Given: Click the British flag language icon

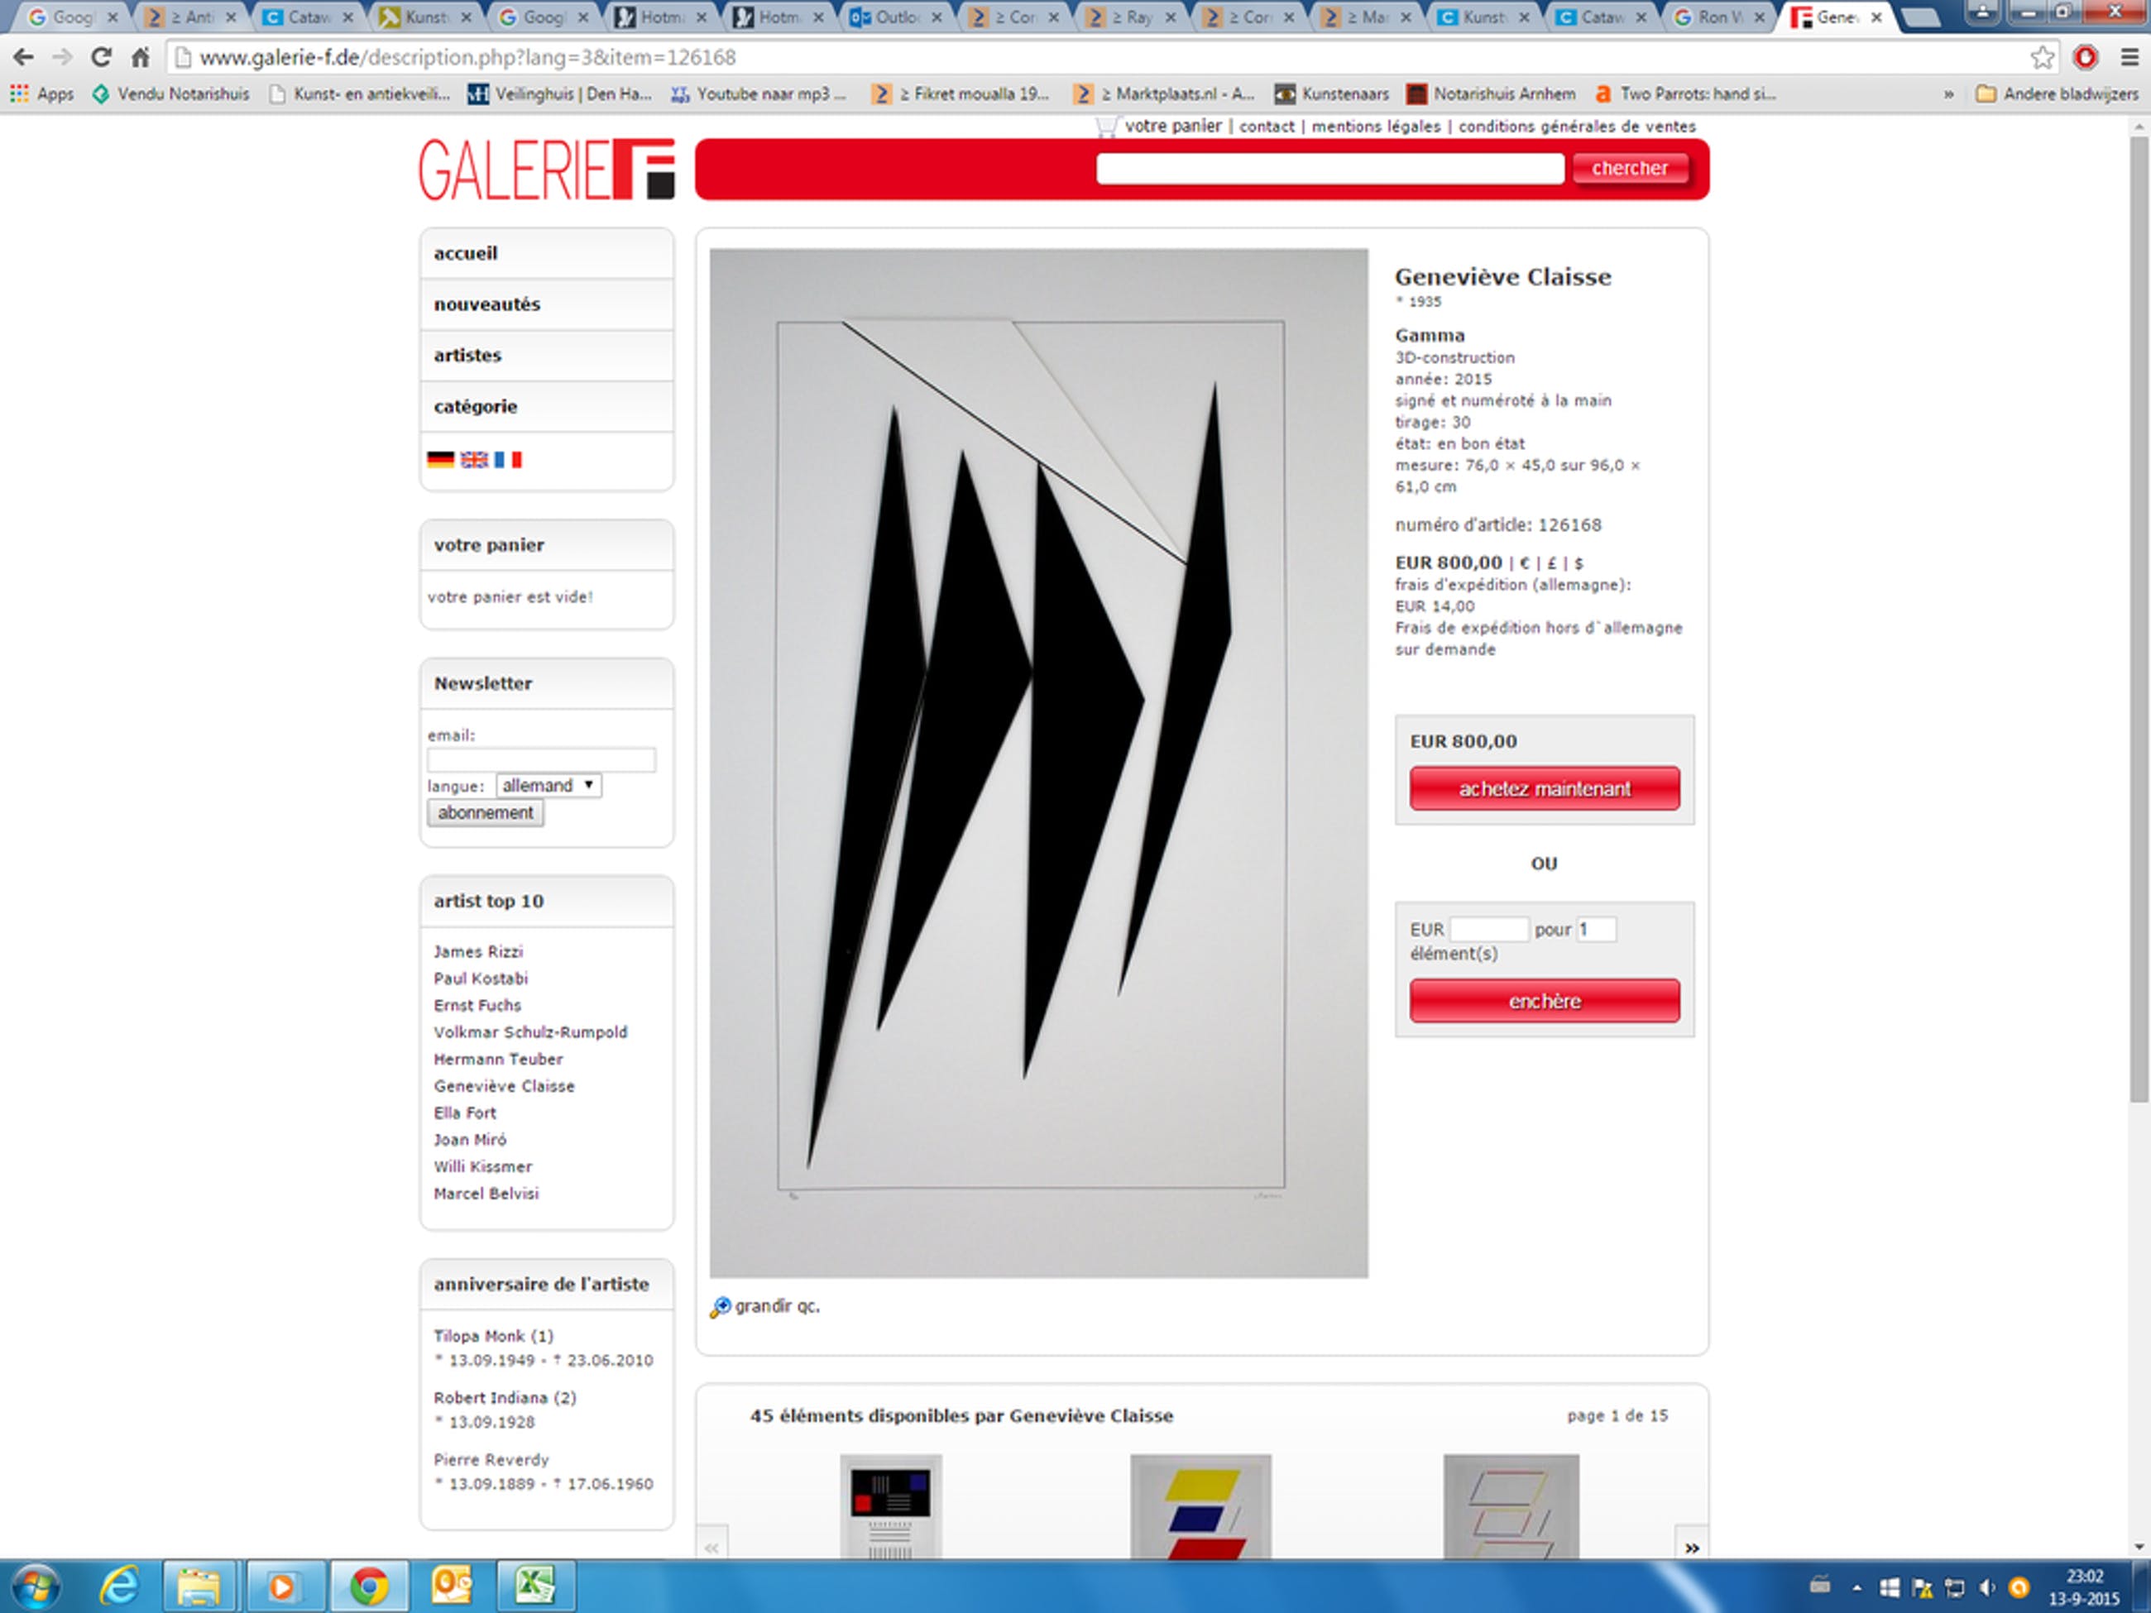Looking at the screenshot, I should point(473,459).
